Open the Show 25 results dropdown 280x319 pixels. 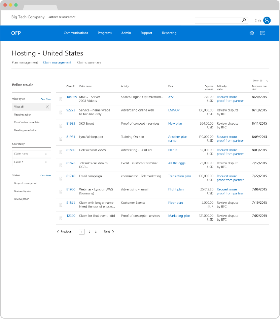tap(260, 81)
